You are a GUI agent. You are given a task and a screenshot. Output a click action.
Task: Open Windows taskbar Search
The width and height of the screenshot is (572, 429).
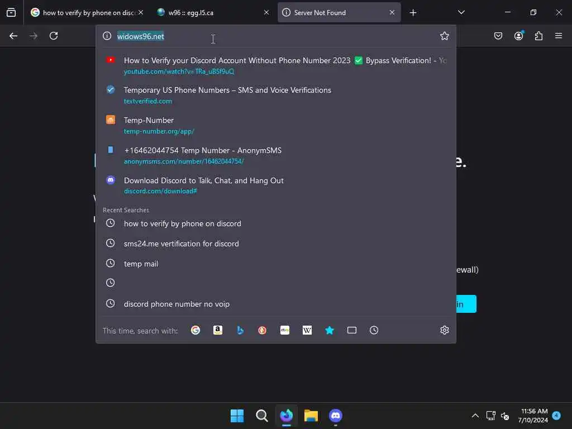point(261,416)
